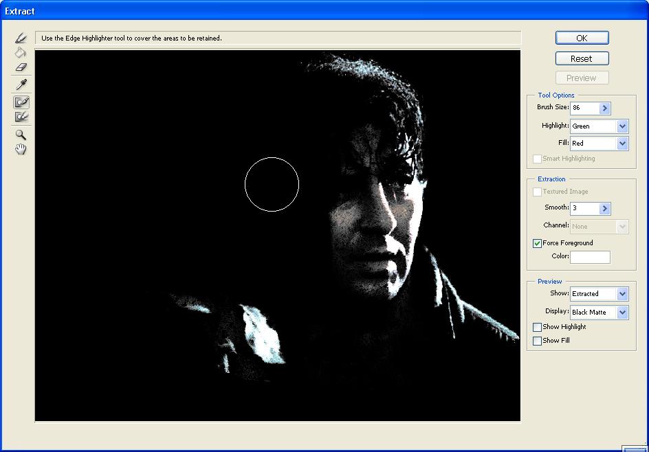This screenshot has height=452, width=649.
Task: Click the Extract dialog title bar
Action: [324, 11]
